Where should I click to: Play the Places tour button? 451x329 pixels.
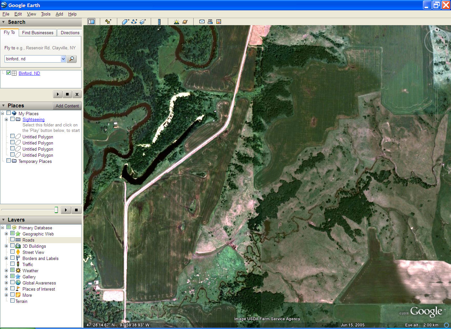pyautogui.click(x=66, y=210)
